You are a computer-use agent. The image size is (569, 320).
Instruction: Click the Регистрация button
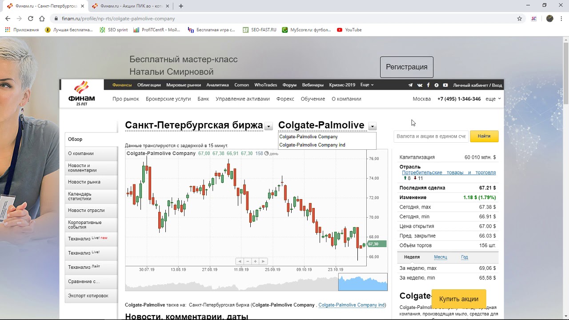407,67
